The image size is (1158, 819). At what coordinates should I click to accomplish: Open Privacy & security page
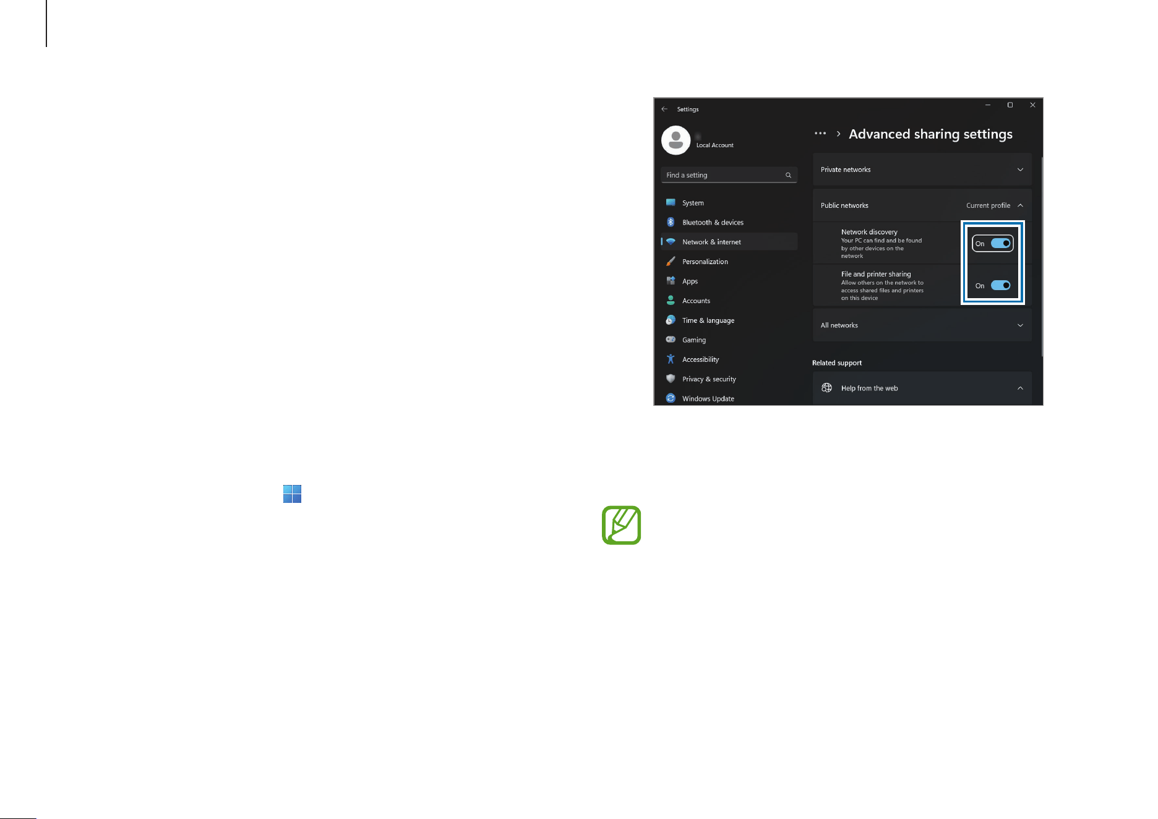pos(729,379)
